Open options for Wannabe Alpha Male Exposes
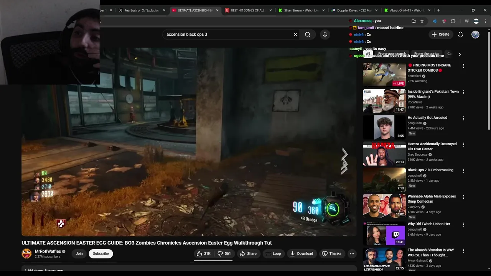 tap(463, 197)
